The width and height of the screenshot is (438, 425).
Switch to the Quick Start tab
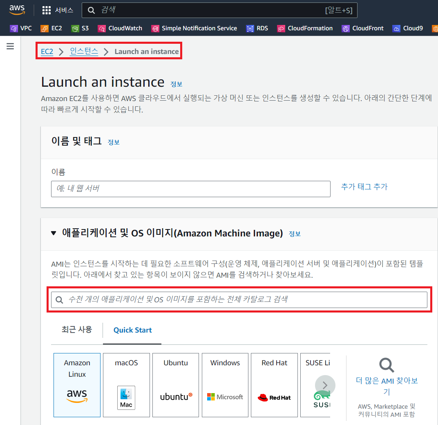[x=132, y=330]
